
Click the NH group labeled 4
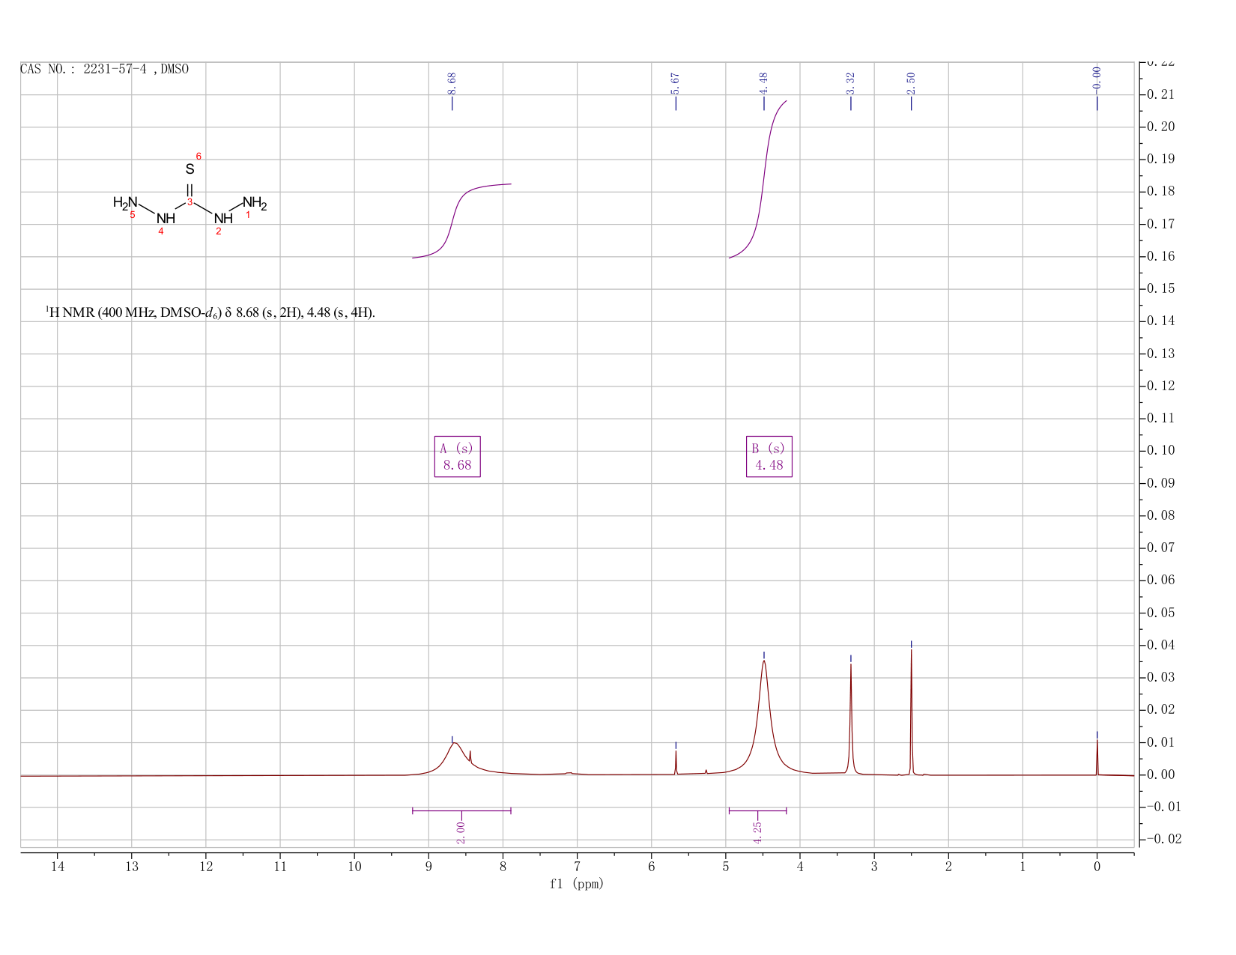click(x=166, y=219)
